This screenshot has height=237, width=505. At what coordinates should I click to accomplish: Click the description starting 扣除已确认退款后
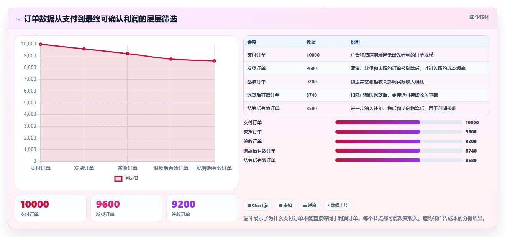pyautogui.click(x=394, y=95)
